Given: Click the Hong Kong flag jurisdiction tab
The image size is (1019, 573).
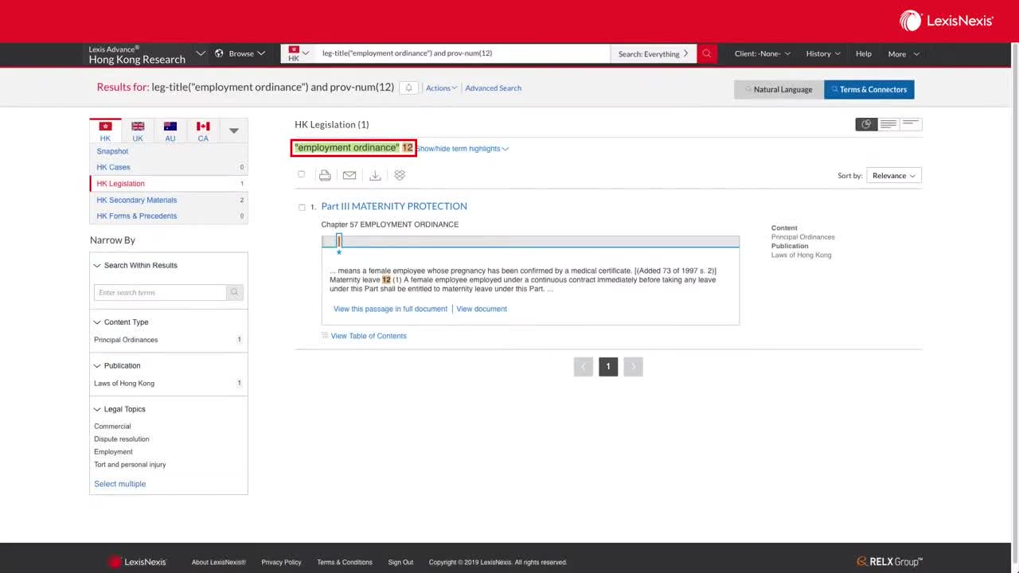Looking at the screenshot, I should (105, 131).
